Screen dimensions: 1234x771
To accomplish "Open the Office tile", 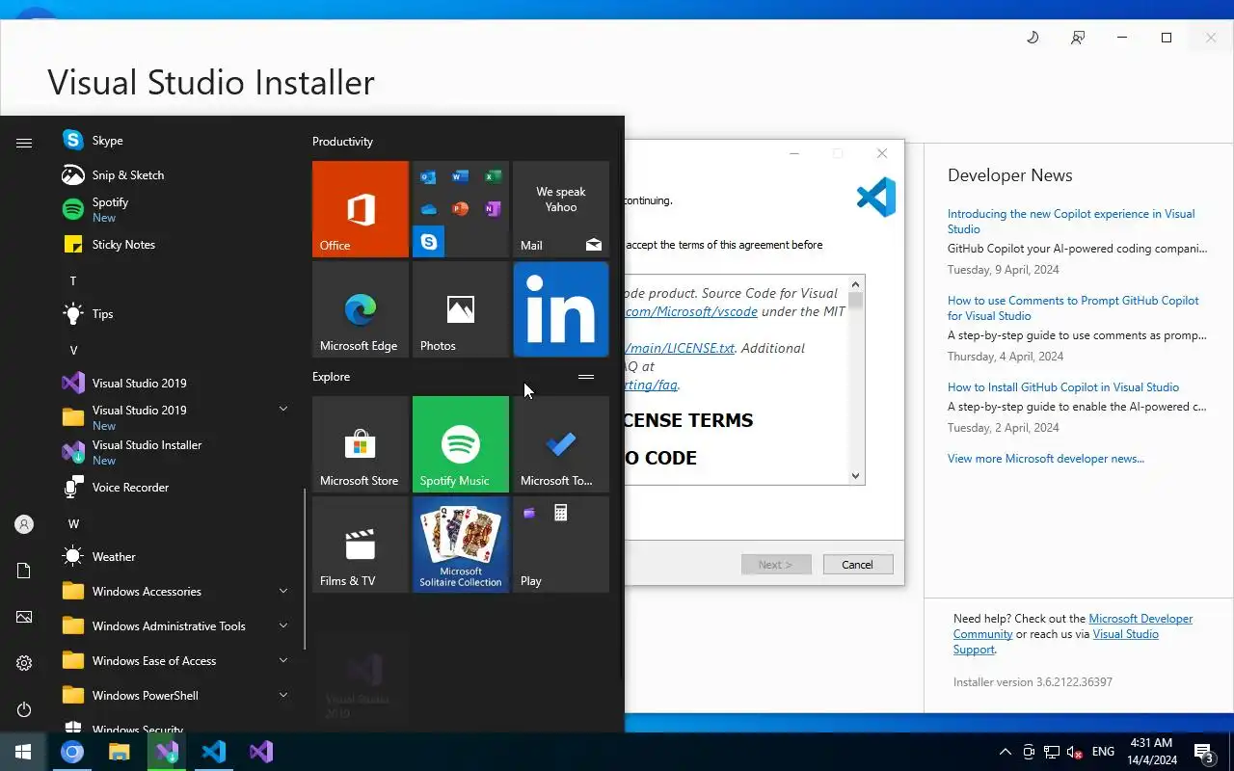I will coord(361,209).
